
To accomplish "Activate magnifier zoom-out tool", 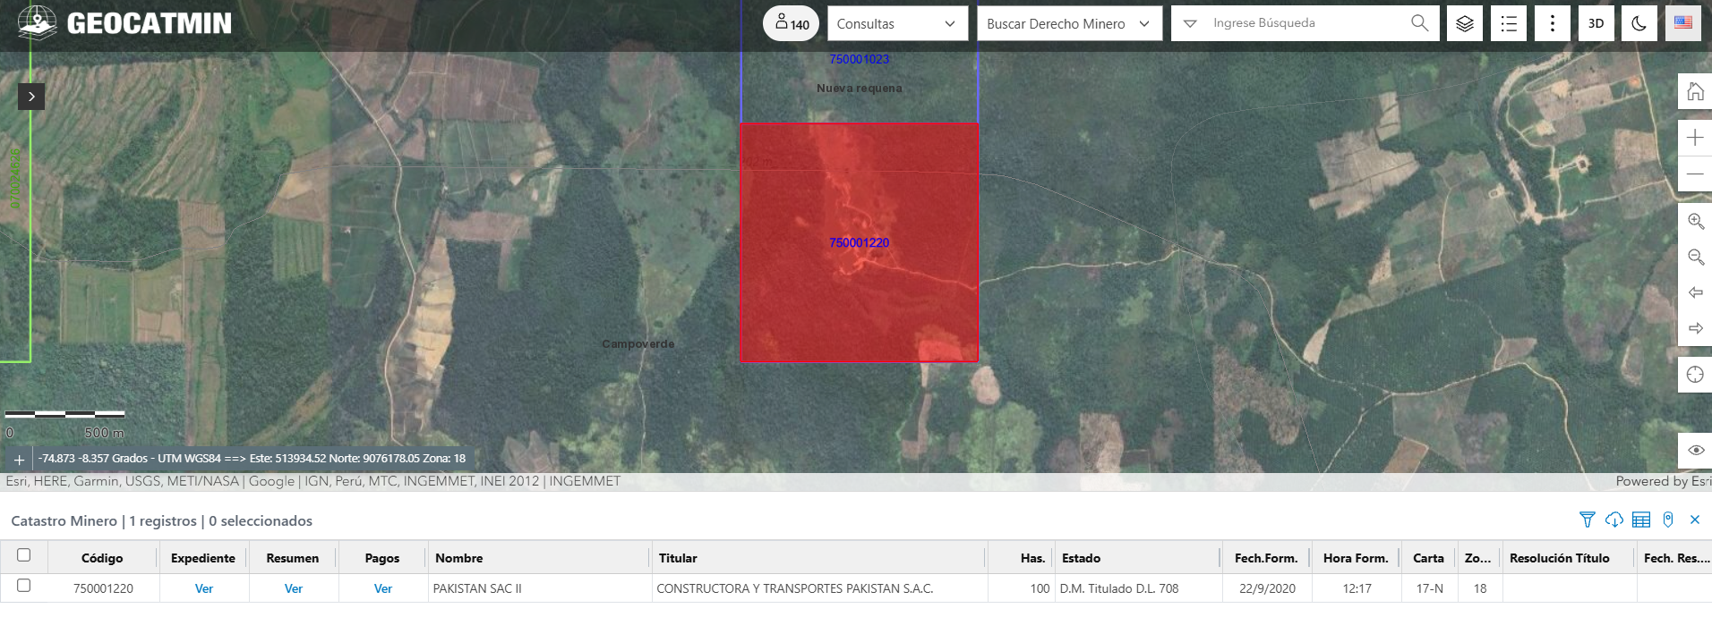I will pos(1695,257).
